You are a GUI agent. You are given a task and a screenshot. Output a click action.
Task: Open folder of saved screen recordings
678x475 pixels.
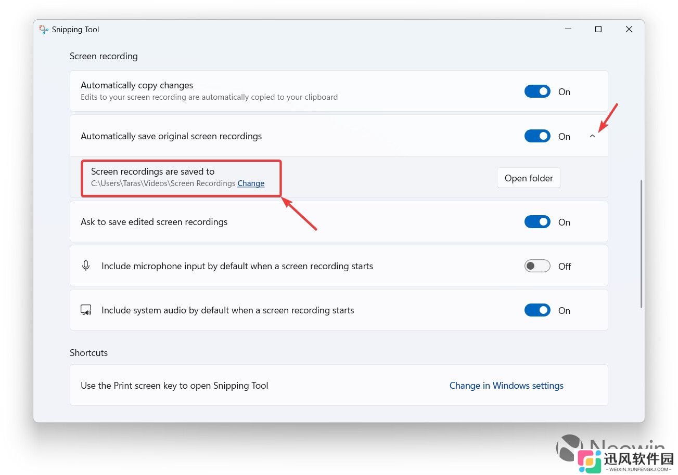529,178
